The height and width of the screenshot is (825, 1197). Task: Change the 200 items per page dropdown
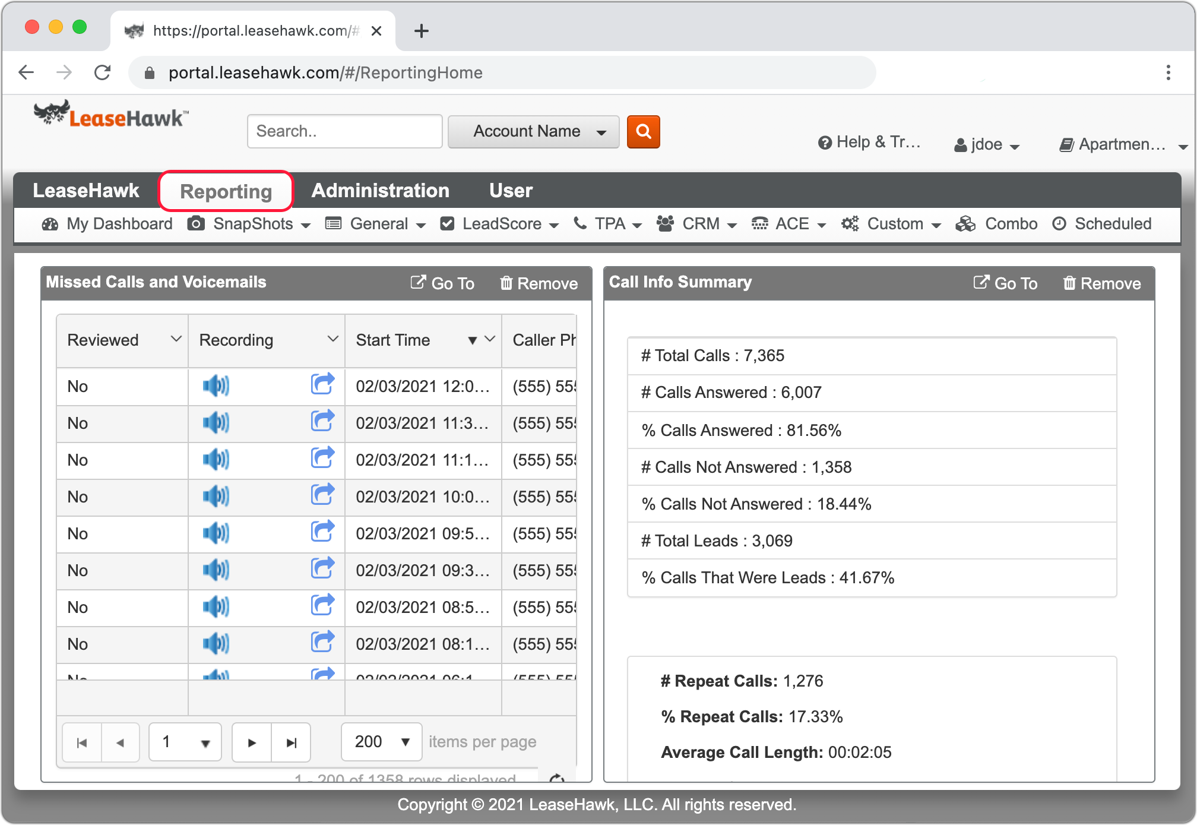pyautogui.click(x=382, y=742)
